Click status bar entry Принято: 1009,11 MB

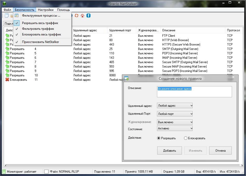[139, 172]
